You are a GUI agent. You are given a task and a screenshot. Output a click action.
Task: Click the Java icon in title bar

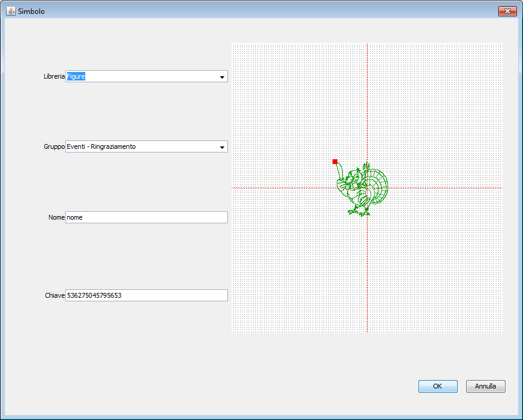click(x=10, y=11)
